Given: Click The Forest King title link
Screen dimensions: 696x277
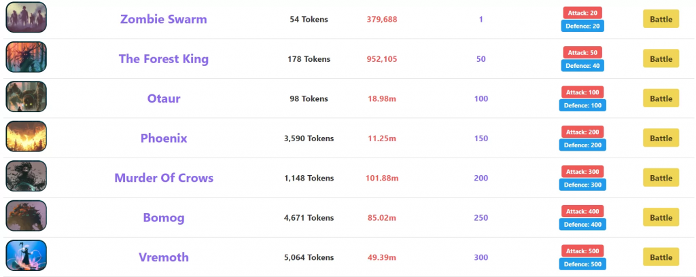Looking at the screenshot, I should [x=163, y=58].
